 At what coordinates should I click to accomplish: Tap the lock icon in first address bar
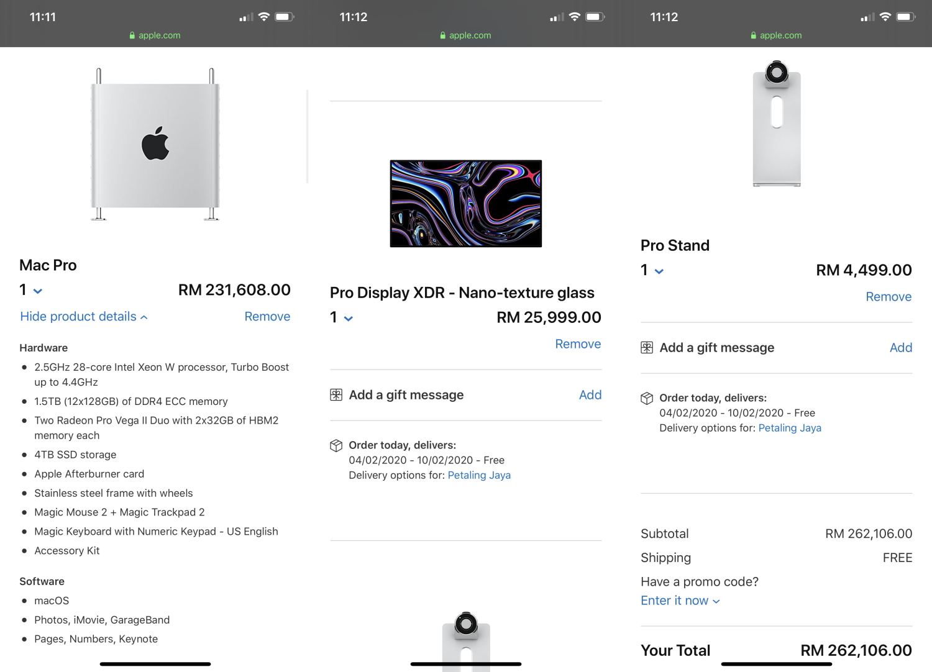coord(132,35)
